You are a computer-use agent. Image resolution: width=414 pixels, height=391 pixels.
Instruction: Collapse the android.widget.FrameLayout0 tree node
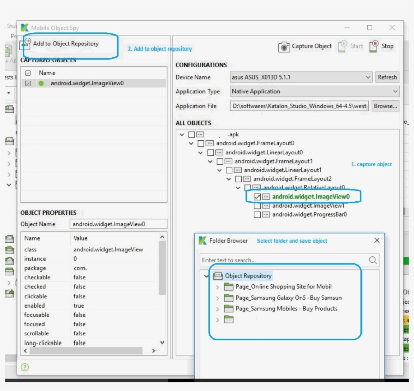191,143
